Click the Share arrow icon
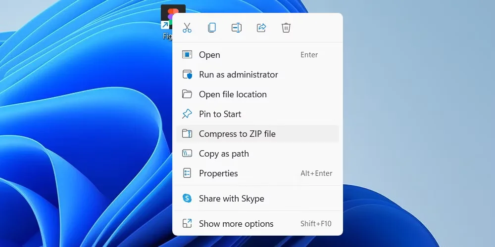This screenshot has width=495, height=247. 261,28
